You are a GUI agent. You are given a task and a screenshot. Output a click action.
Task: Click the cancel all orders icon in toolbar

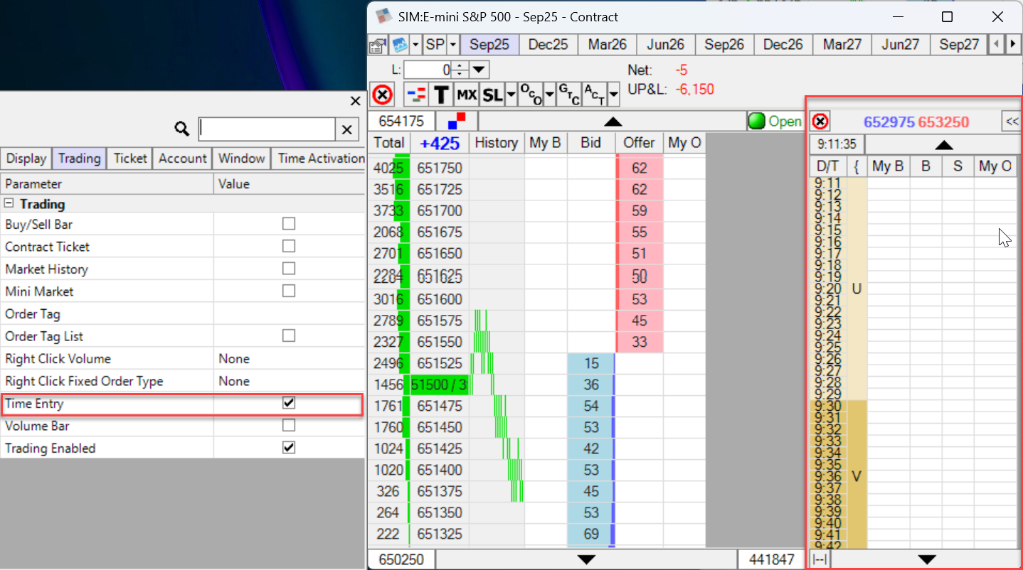[383, 95]
